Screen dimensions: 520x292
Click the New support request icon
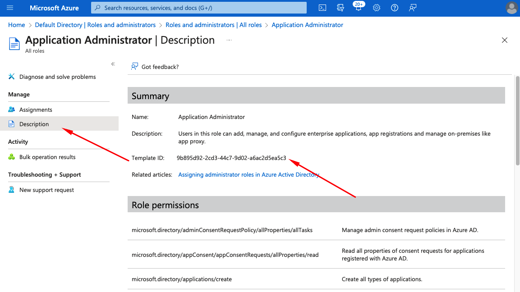pyautogui.click(x=12, y=190)
